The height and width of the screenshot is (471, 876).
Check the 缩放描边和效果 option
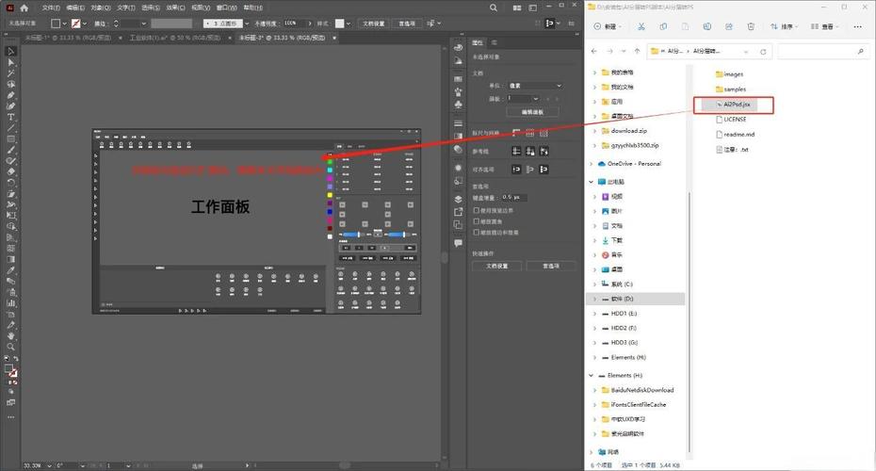pyautogui.click(x=477, y=232)
